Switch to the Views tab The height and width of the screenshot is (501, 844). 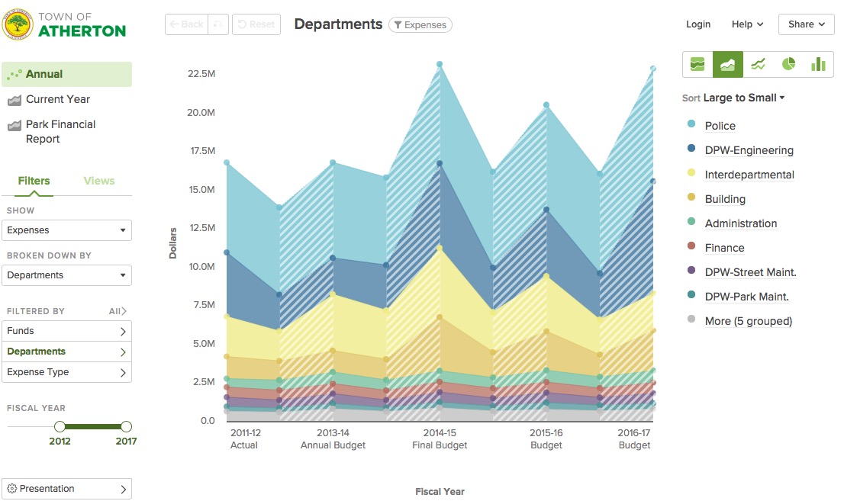pos(99,181)
